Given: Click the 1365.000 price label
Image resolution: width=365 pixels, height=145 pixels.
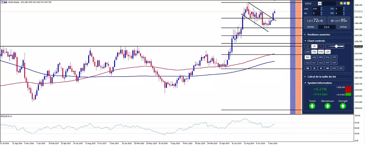Looking at the screenshot, I should 358,46.
